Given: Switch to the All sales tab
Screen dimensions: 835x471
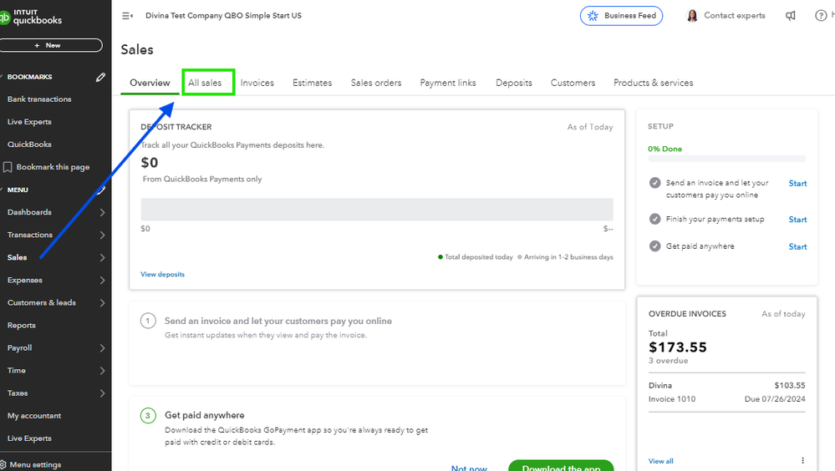Looking at the screenshot, I should click(205, 83).
